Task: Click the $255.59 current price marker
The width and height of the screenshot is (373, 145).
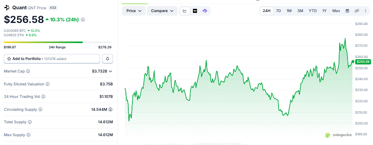Action: (x=363, y=62)
